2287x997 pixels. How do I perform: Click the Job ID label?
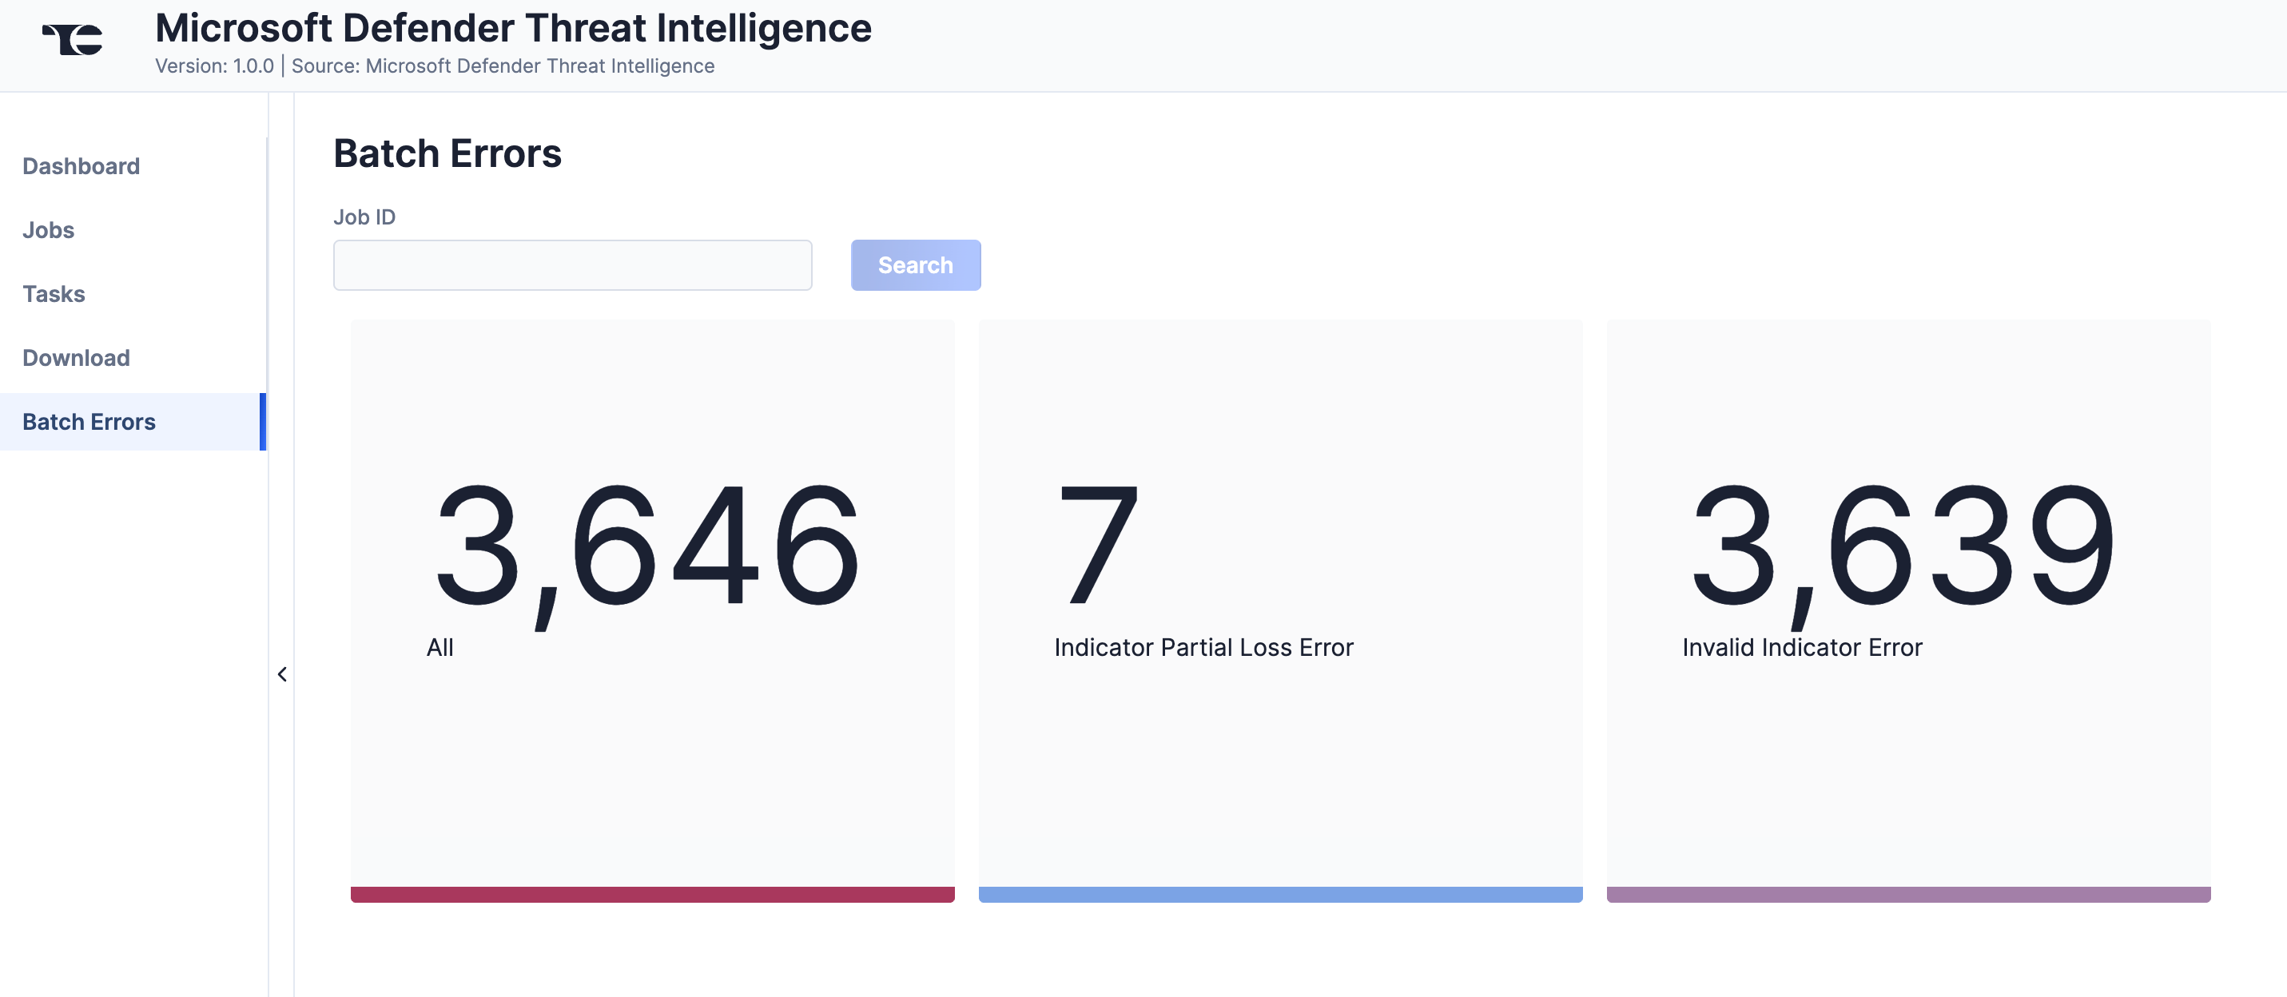[x=364, y=216]
